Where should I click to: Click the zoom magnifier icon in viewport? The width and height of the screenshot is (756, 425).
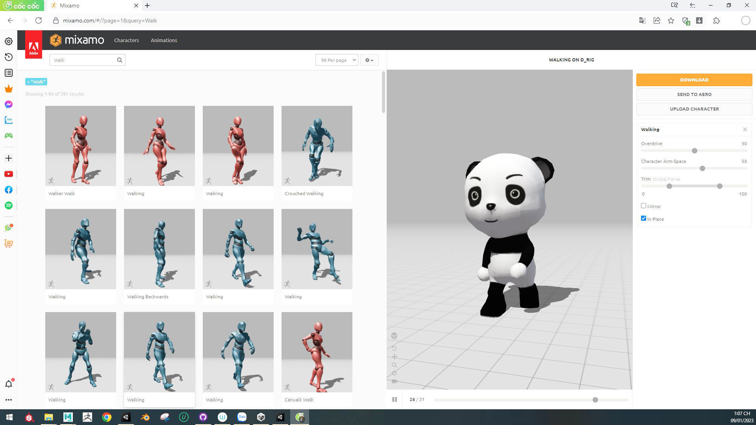tap(394, 365)
